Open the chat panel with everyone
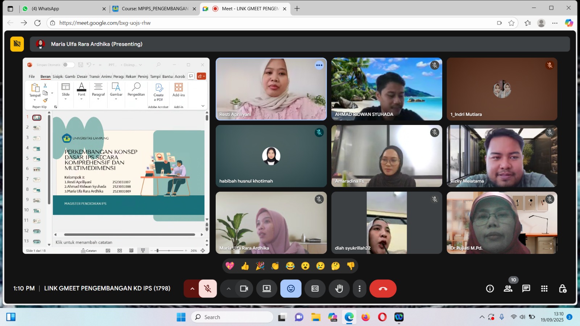The height and width of the screenshot is (326, 580). (x=526, y=289)
